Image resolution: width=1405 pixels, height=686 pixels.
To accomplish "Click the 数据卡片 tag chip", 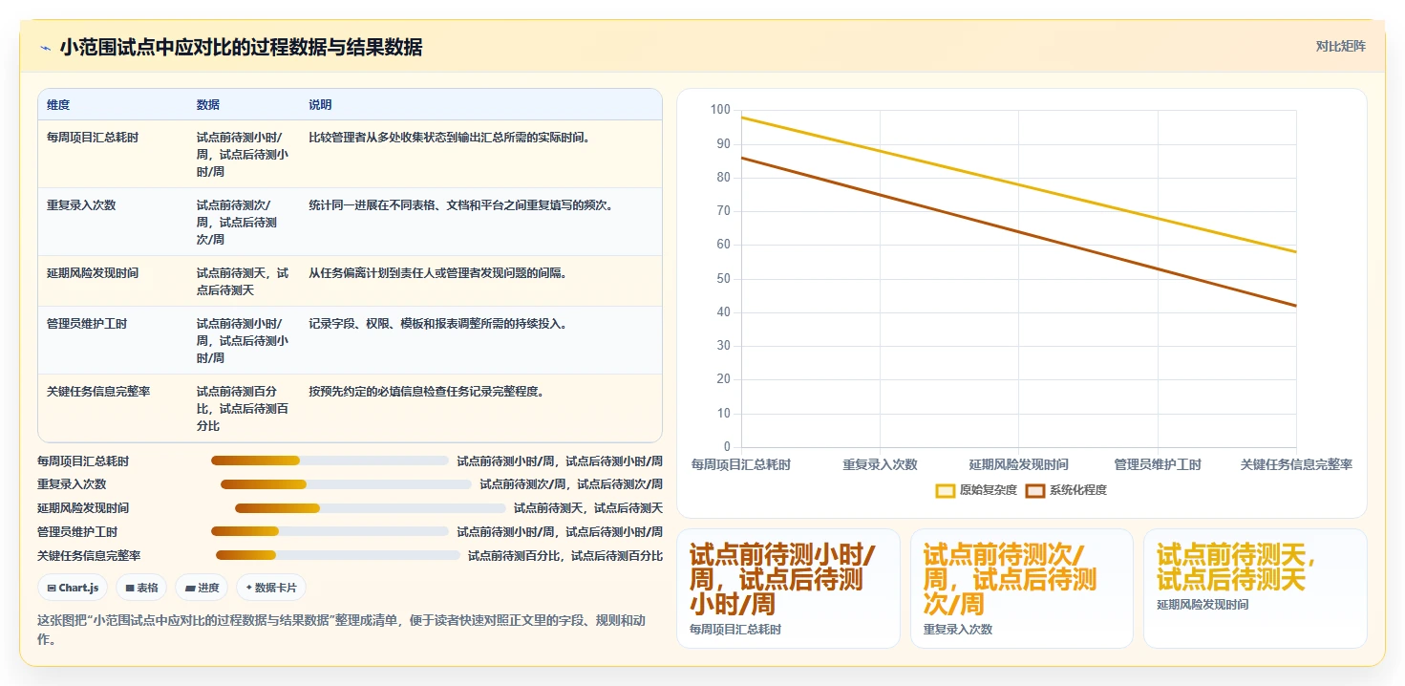I will pyautogui.click(x=271, y=588).
